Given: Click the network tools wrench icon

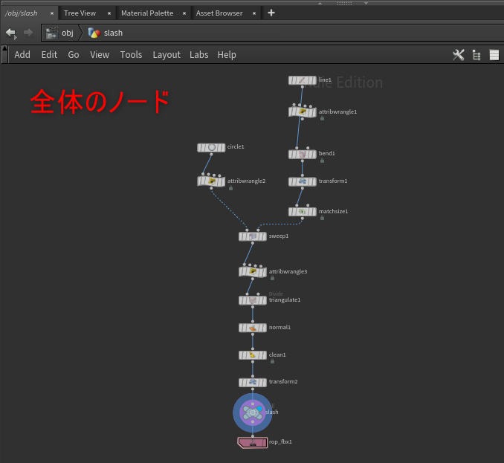Looking at the screenshot, I should point(459,55).
